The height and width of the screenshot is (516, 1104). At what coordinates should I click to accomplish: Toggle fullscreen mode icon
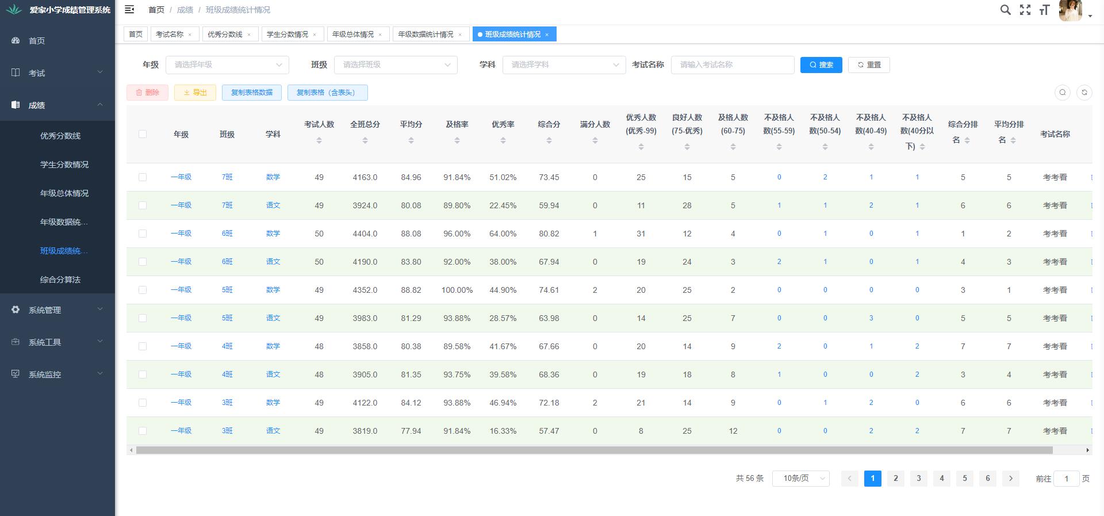click(1025, 10)
